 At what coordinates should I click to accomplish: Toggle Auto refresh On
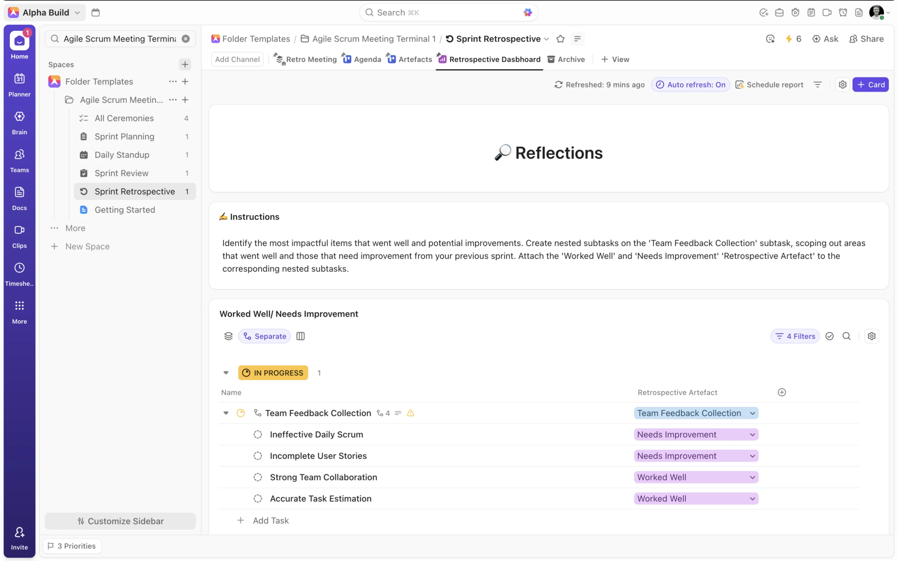[x=691, y=85]
